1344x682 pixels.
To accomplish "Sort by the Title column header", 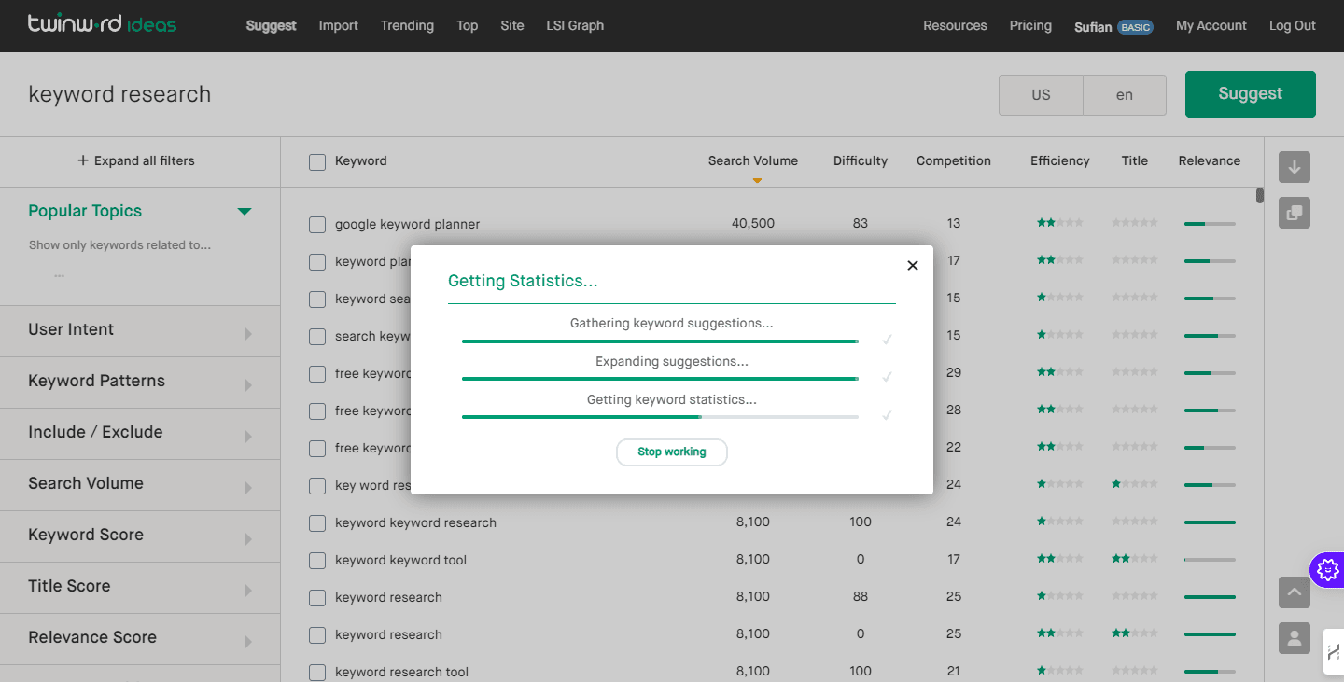I will 1135,160.
